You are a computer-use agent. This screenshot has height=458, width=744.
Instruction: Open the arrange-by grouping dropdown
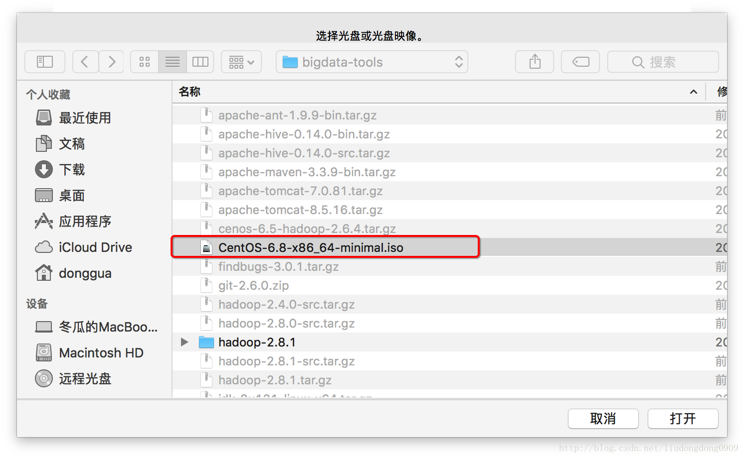click(x=241, y=62)
